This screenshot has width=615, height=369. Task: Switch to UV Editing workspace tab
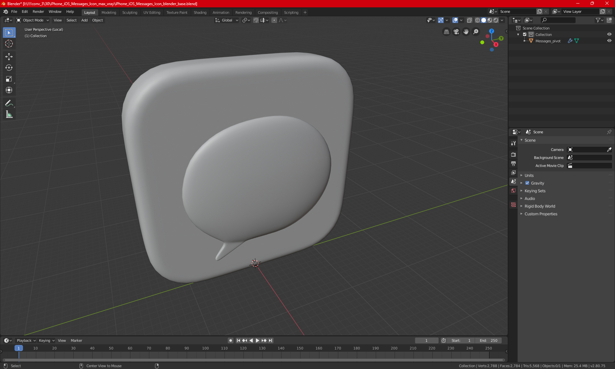(x=152, y=12)
